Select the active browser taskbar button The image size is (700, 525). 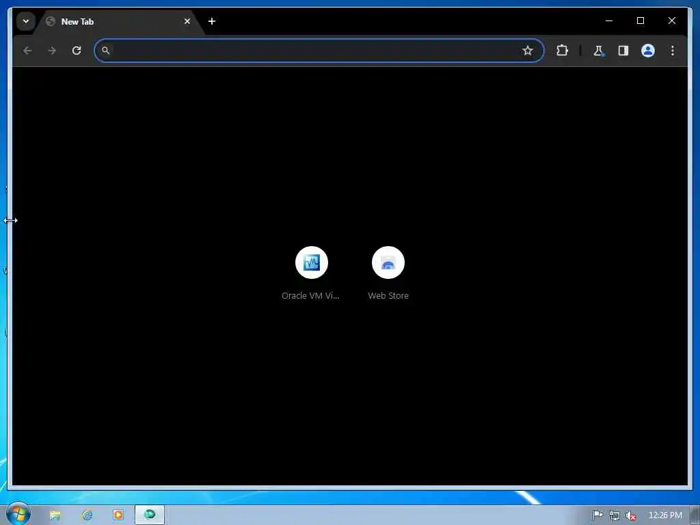point(150,515)
